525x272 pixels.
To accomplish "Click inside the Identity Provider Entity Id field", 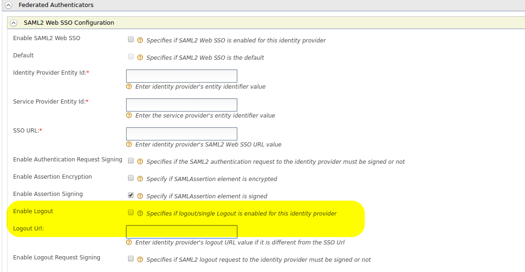I will click(x=181, y=76).
